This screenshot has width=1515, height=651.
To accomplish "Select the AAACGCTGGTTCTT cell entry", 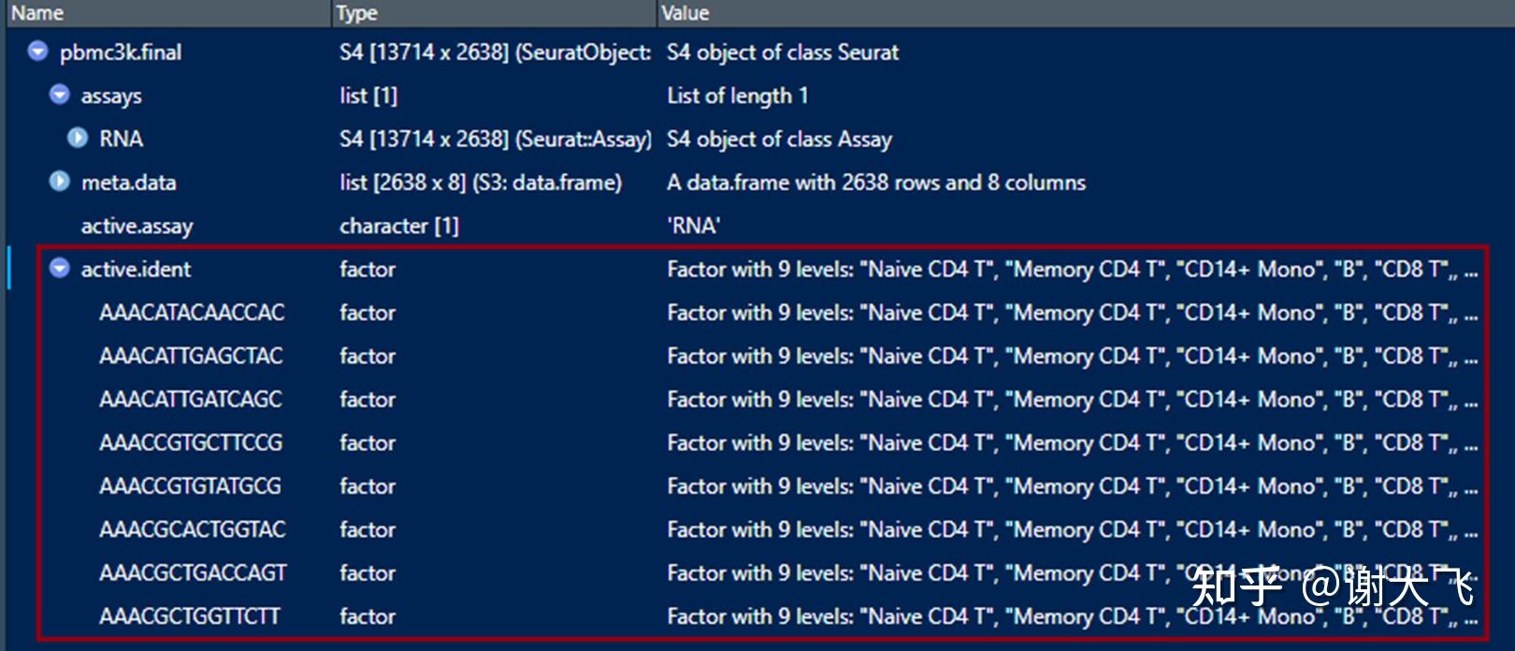I will click(x=190, y=616).
